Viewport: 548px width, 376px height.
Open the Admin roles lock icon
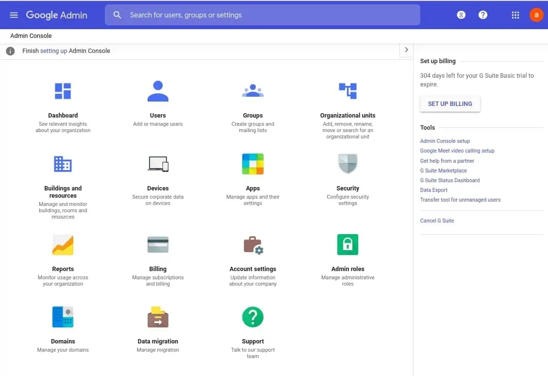(348, 244)
